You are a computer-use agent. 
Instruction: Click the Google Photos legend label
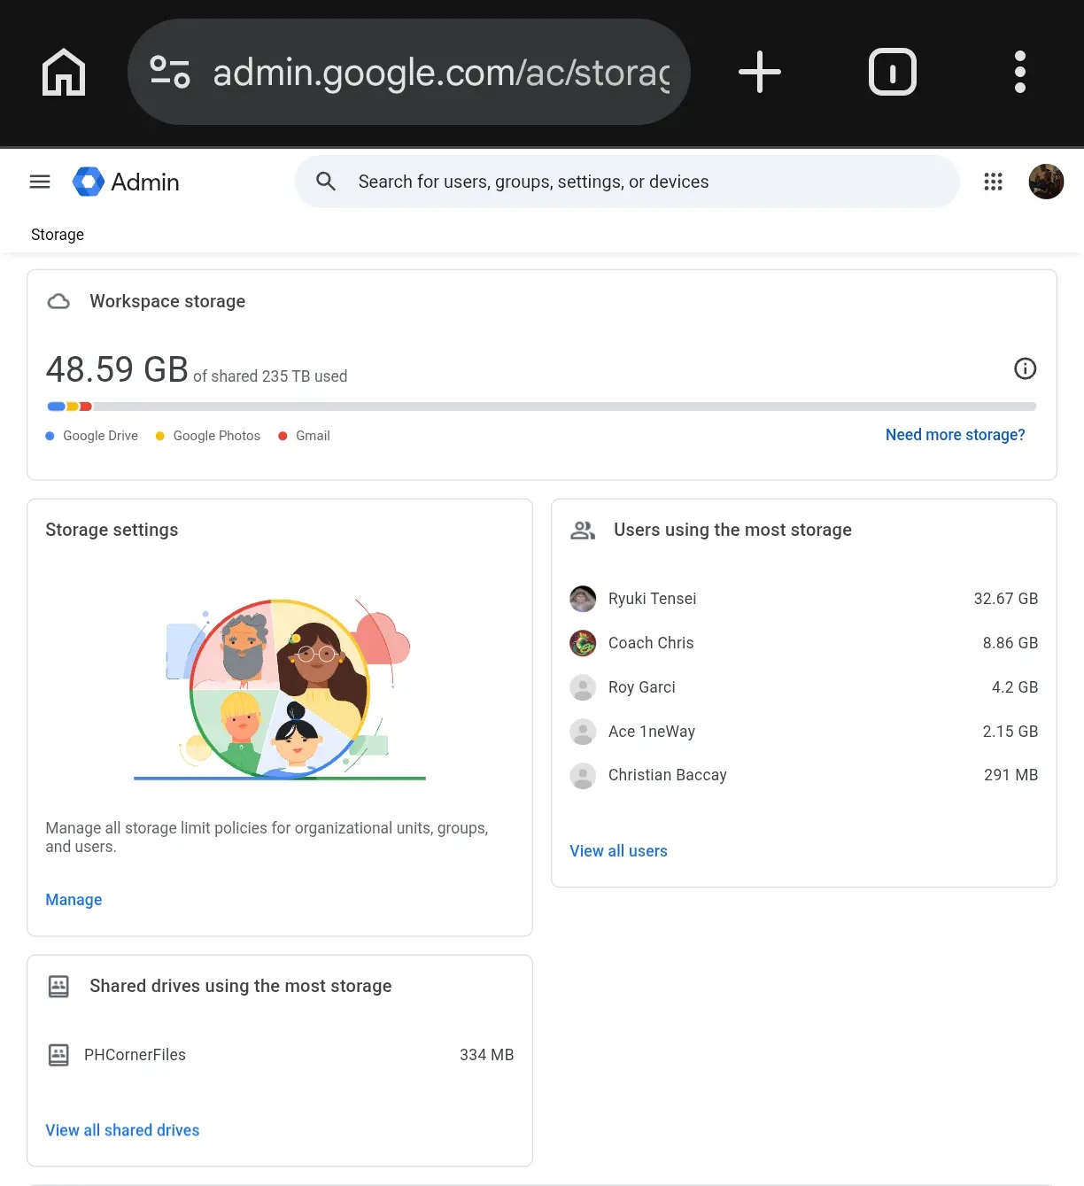click(x=217, y=436)
